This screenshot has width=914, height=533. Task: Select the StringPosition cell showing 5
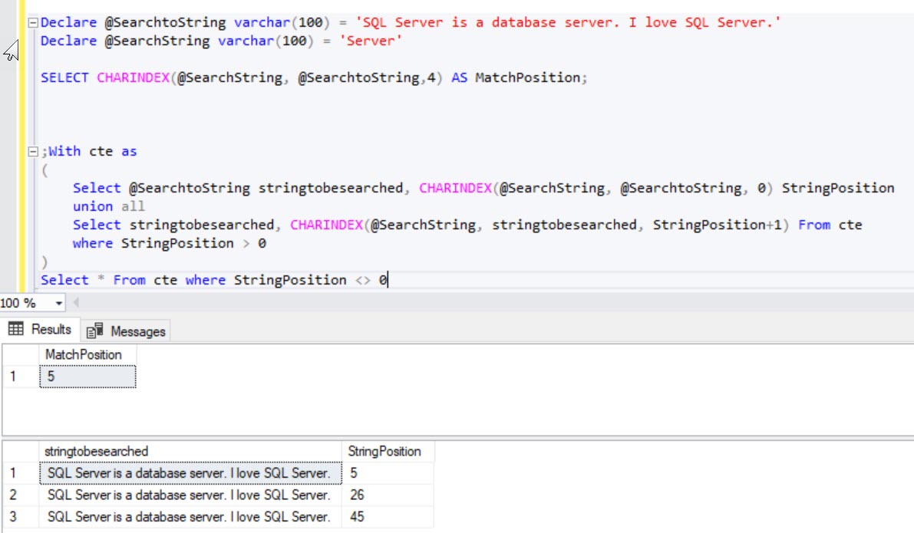(388, 473)
